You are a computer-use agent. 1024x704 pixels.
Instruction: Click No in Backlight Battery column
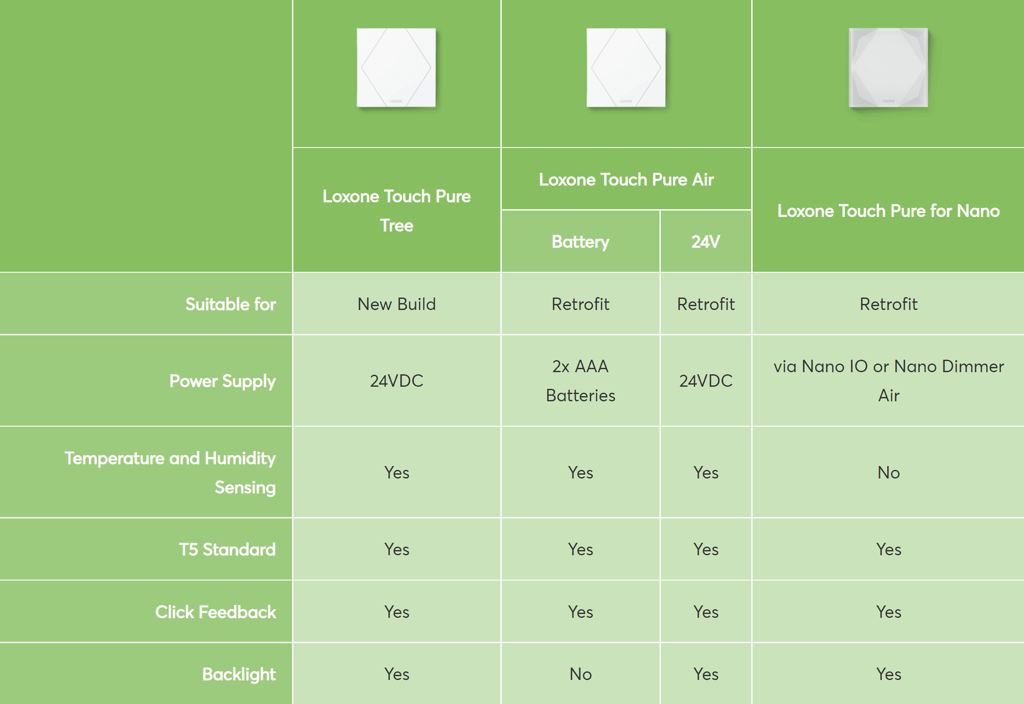pos(580,674)
